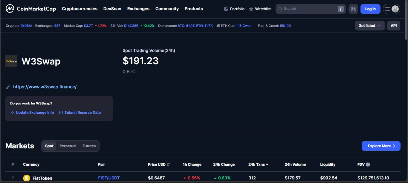Click the slash shortcut key in search box
408x183 pixels.
[x=341, y=9]
